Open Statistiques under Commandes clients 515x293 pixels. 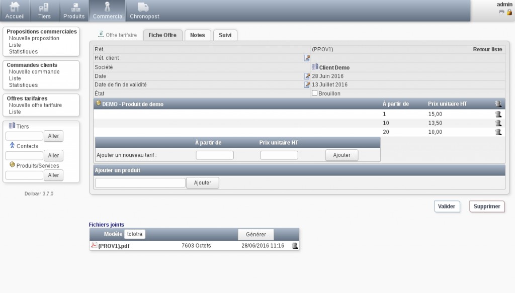[23, 85]
